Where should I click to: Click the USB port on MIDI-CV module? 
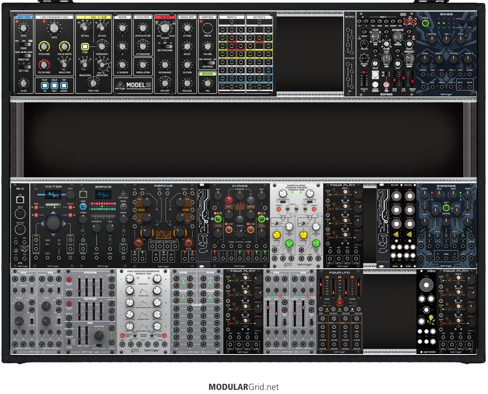[x=20, y=200]
